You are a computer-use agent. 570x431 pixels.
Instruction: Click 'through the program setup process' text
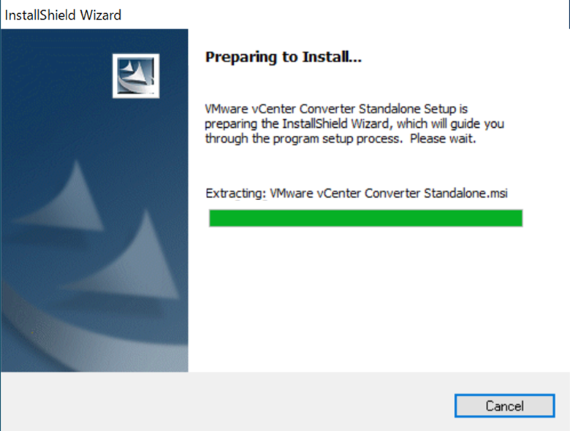point(302,139)
